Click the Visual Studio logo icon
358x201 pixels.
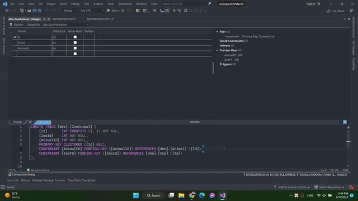(5, 4)
